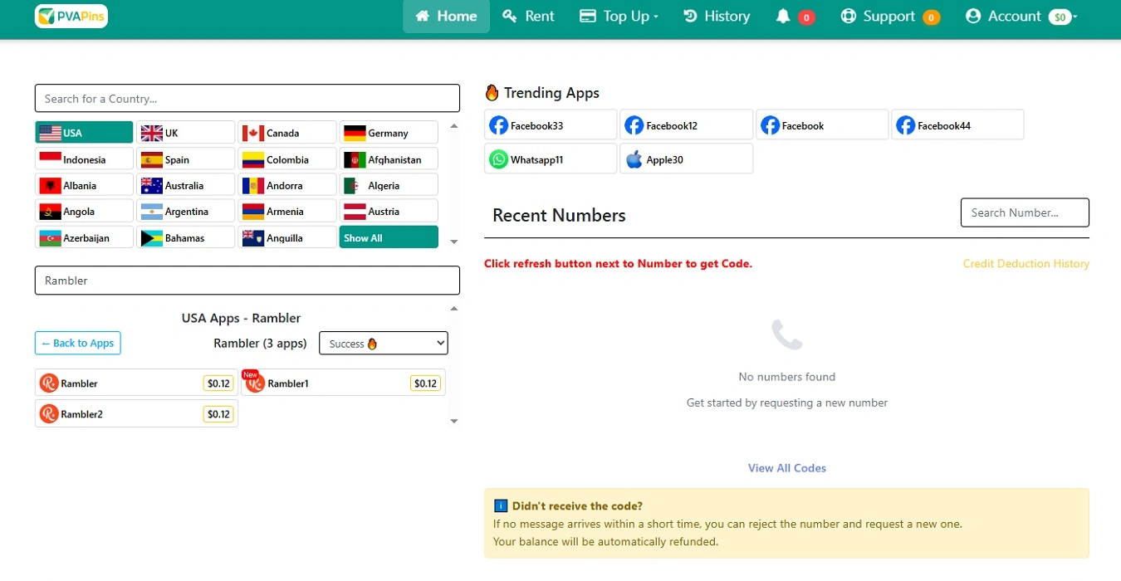Click the fire icon beside Trending Apps
Screen dimensions: 1121x581
492,93
